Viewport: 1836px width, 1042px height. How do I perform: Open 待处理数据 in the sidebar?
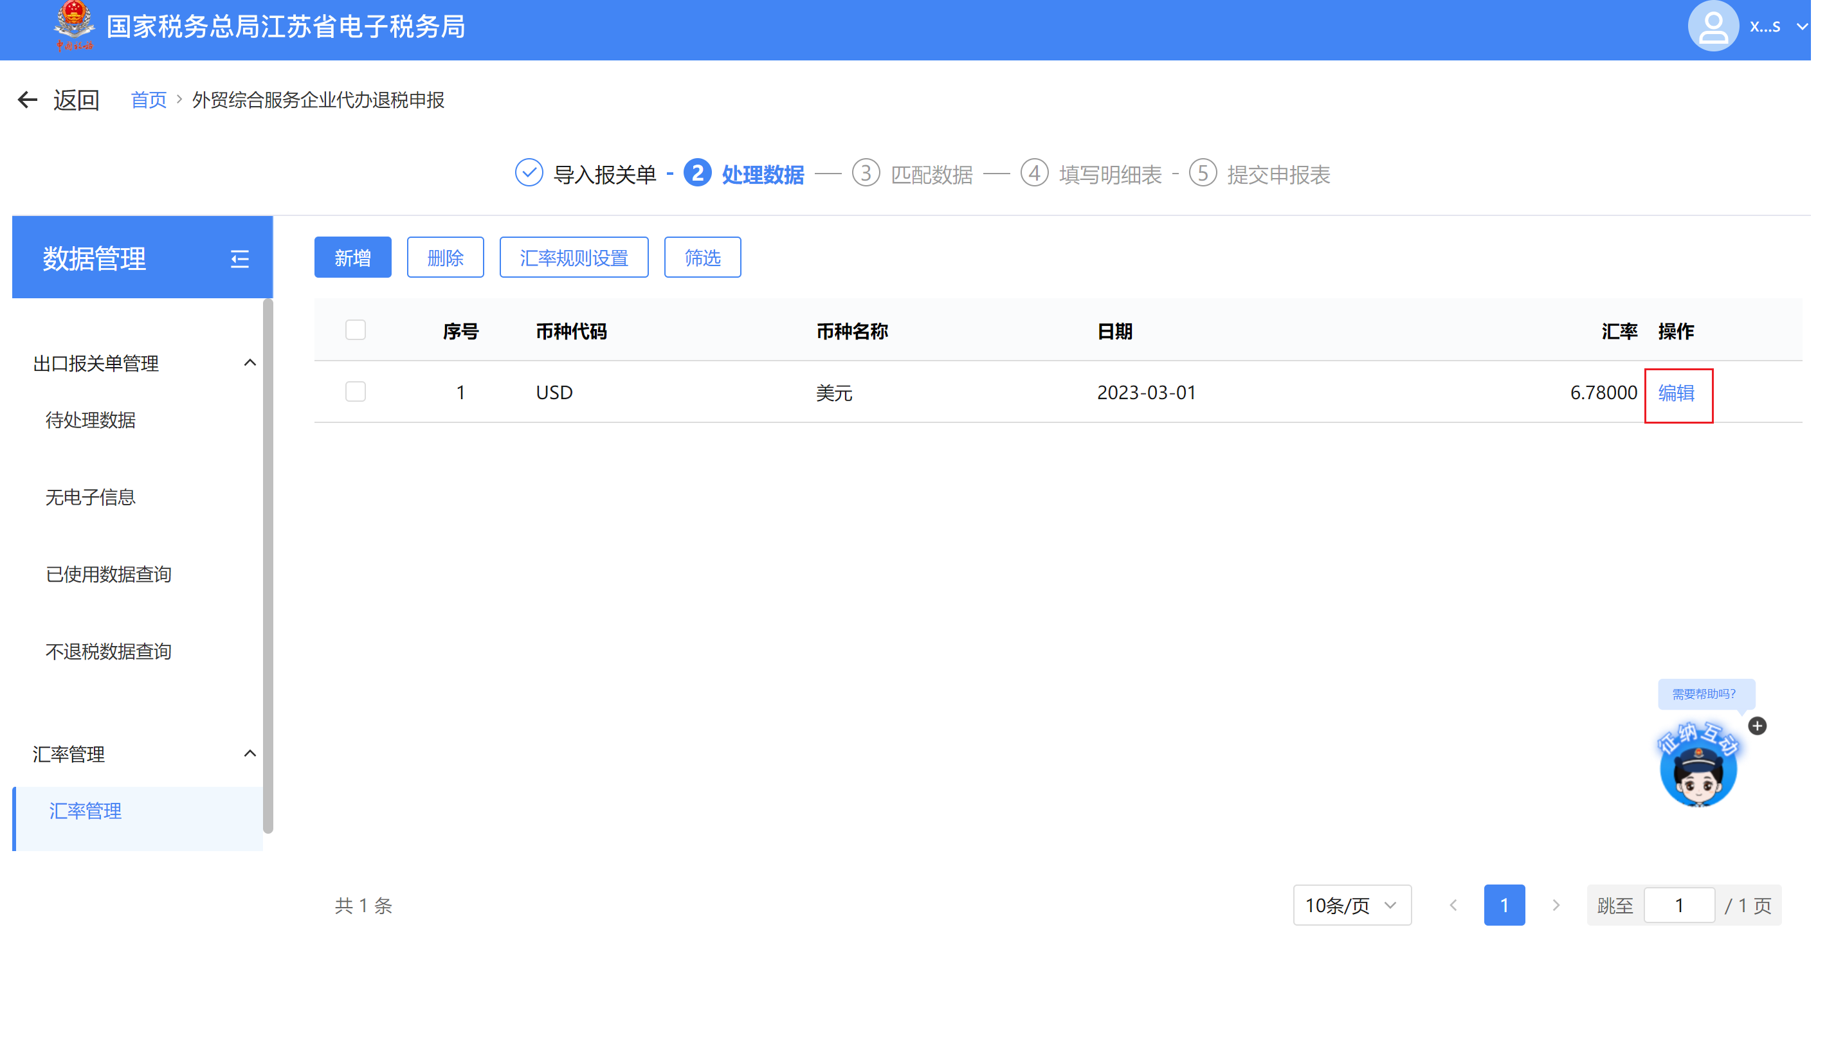[x=90, y=420]
